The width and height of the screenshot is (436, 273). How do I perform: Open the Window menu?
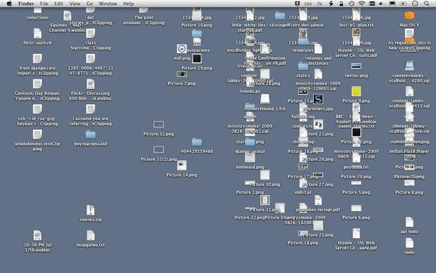[x=108, y=4]
